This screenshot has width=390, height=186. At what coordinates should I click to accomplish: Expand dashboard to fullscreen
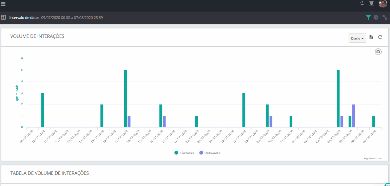385,17
